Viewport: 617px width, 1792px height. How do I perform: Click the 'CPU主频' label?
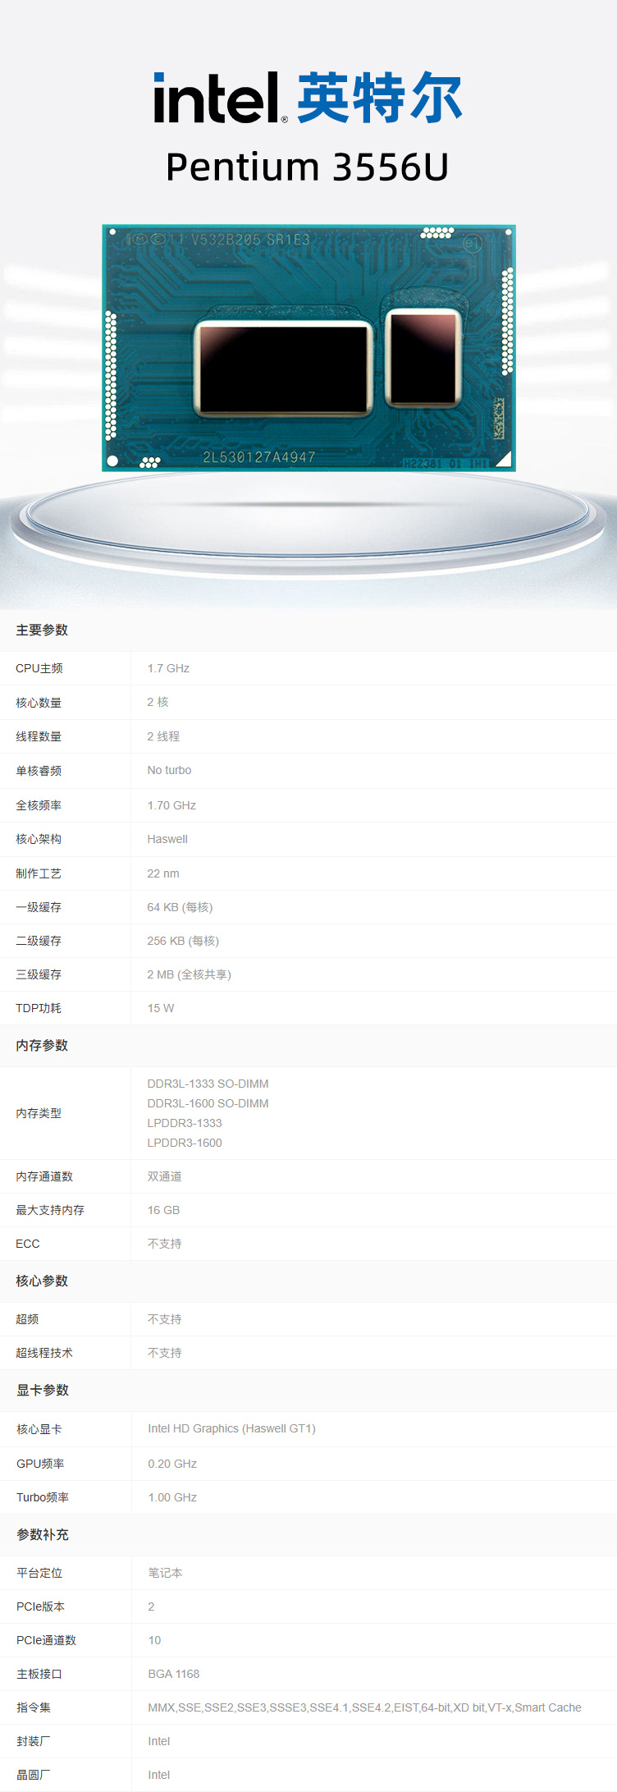point(39,668)
